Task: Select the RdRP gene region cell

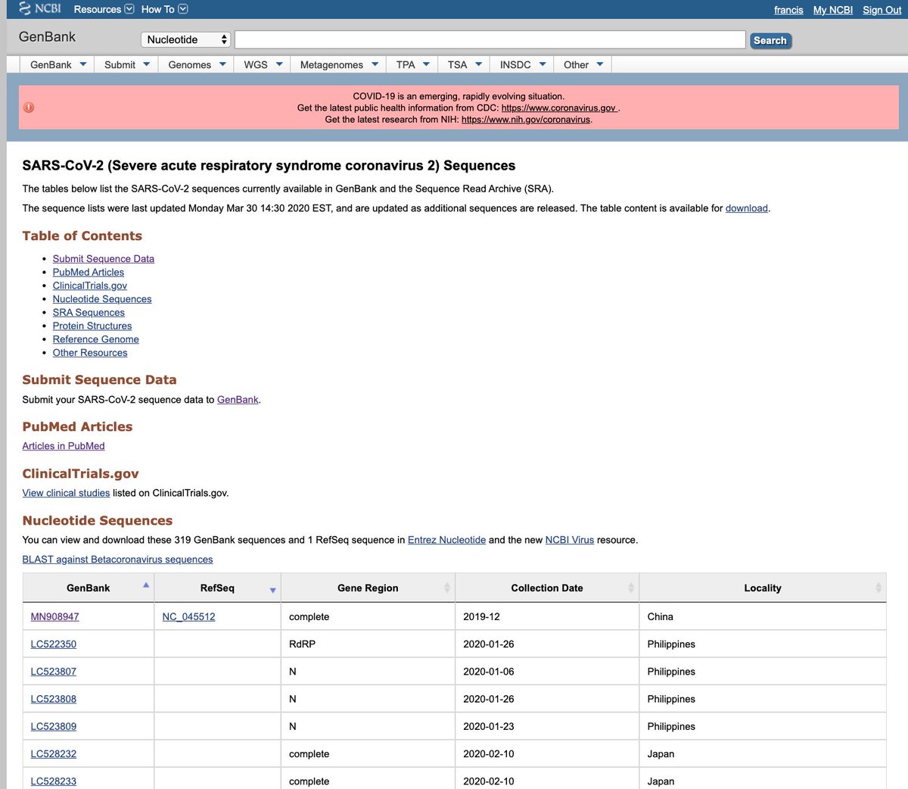Action: point(368,644)
